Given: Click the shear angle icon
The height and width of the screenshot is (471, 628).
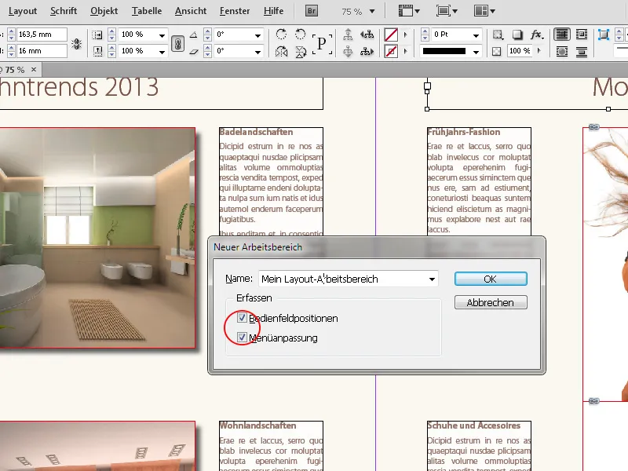Looking at the screenshot, I should (x=193, y=51).
